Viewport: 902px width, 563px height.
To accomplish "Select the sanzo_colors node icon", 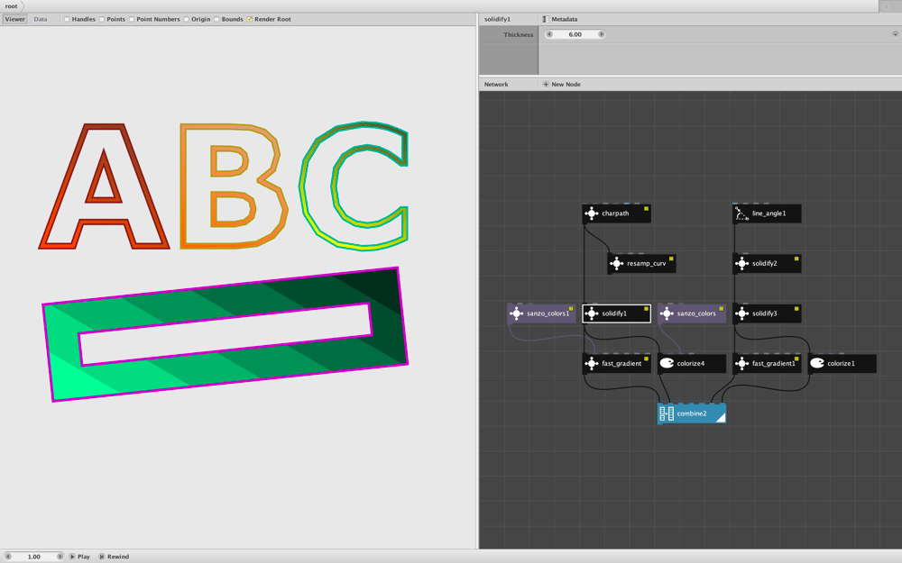I will (x=667, y=313).
